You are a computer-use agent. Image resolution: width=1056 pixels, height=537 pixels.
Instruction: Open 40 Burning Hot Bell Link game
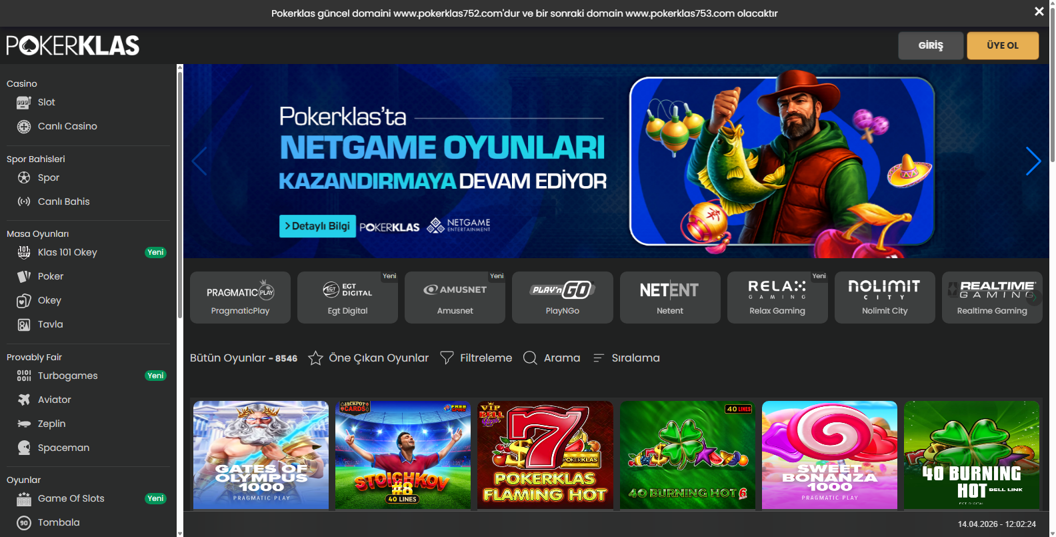(x=971, y=455)
